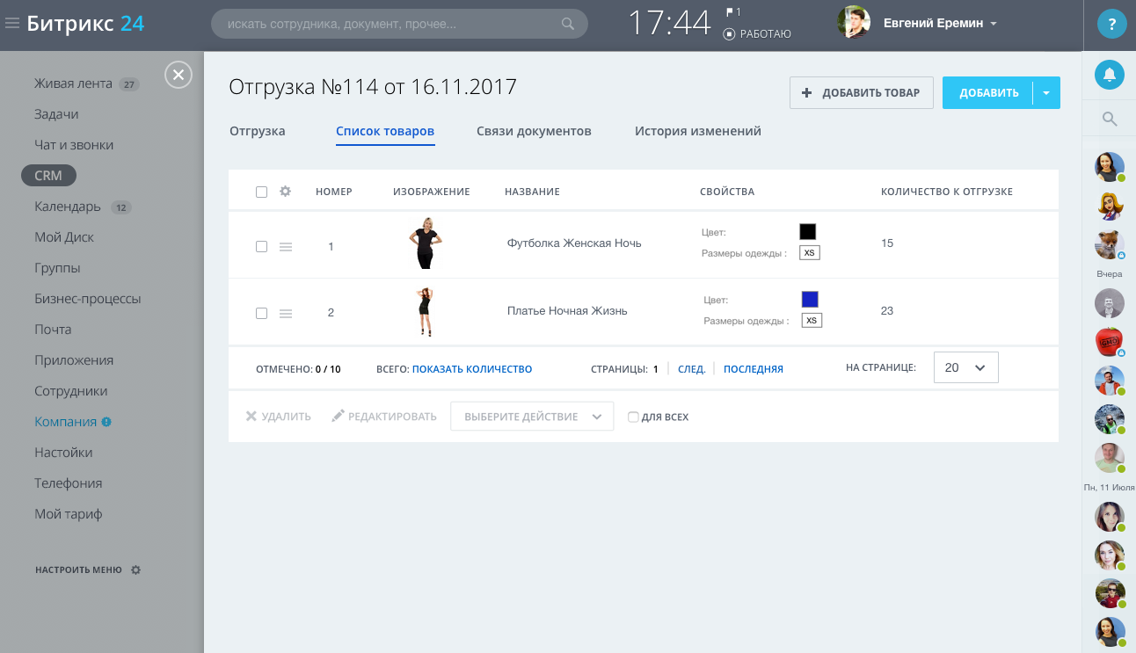
Task: Open chat with the fox avatar contact
Action: pos(1110,244)
